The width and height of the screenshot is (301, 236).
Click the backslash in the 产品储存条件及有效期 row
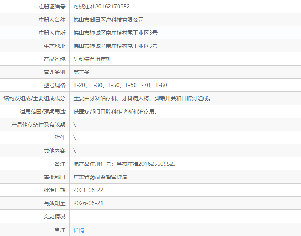point(74,125)
